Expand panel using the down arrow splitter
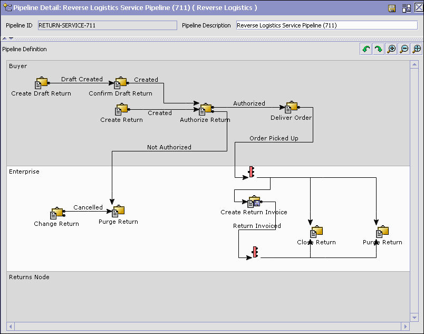 click(11, 39)
